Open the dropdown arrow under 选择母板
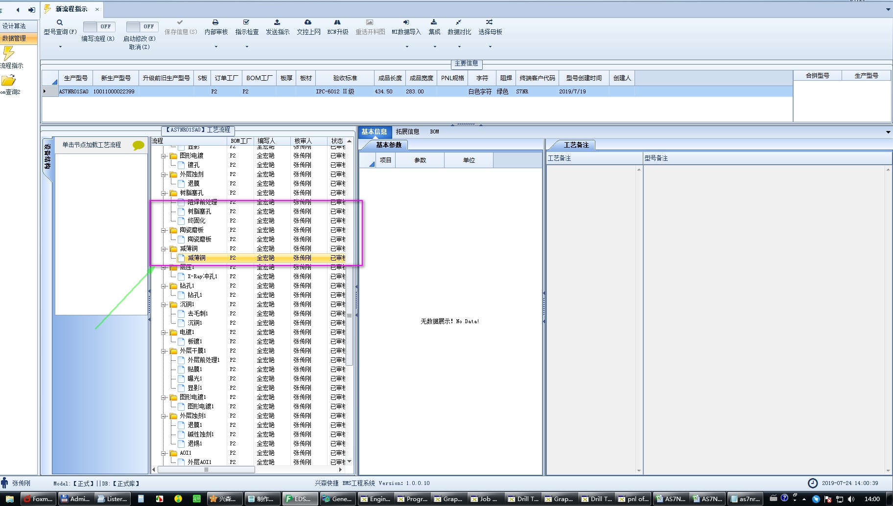 click(490, 47)
